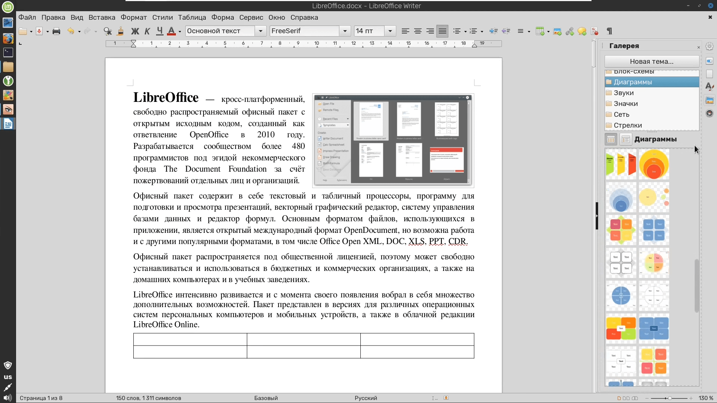Viewport: 717px width, 403px height.
Task: Insert a comment from the toolbar
Action: click(582, 31)
